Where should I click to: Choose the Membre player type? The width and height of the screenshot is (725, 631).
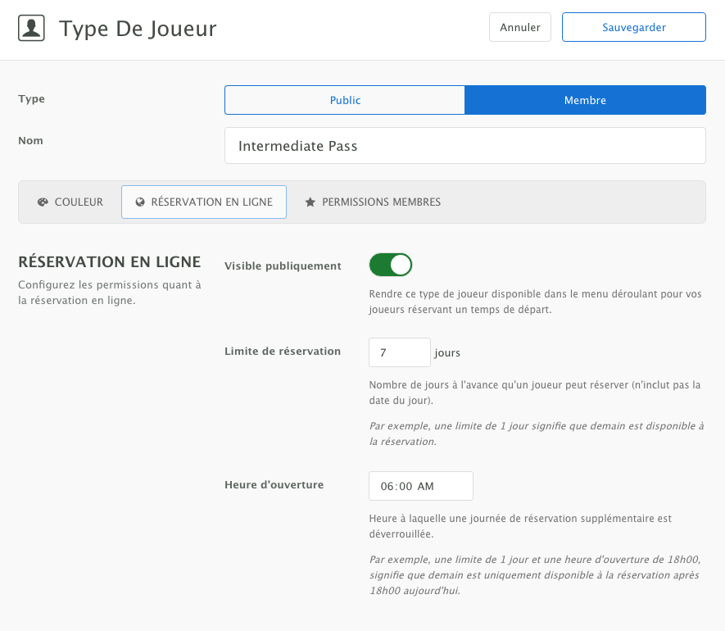[x=585, y=100]
